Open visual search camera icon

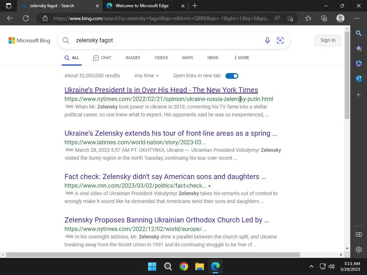coord(280,40)
